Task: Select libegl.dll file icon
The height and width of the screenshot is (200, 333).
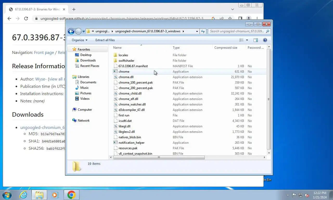Action: pos(116,126)
